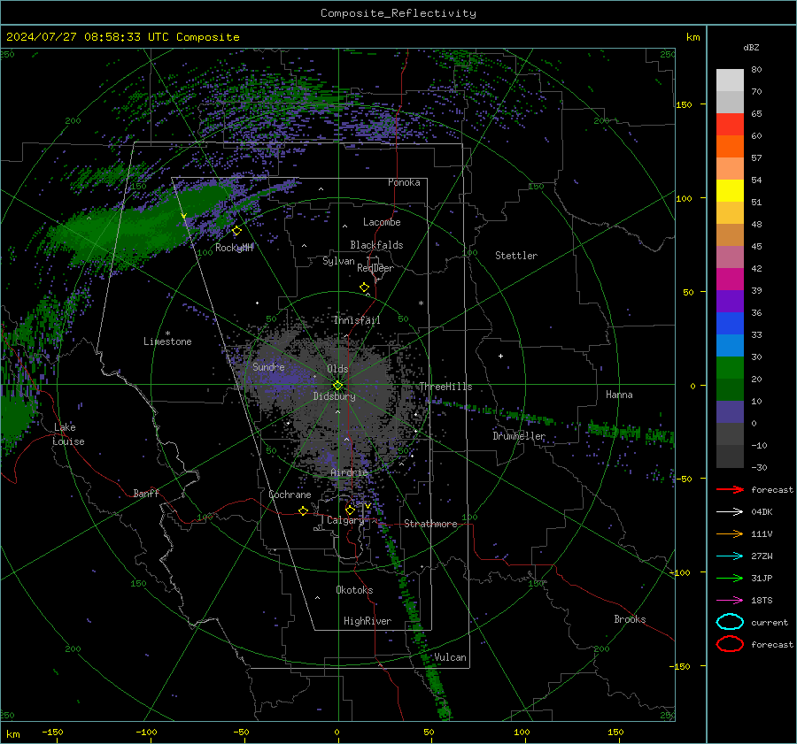Click the orange 111V arrow icon
The image size is (797, 744).
[730, 533]
